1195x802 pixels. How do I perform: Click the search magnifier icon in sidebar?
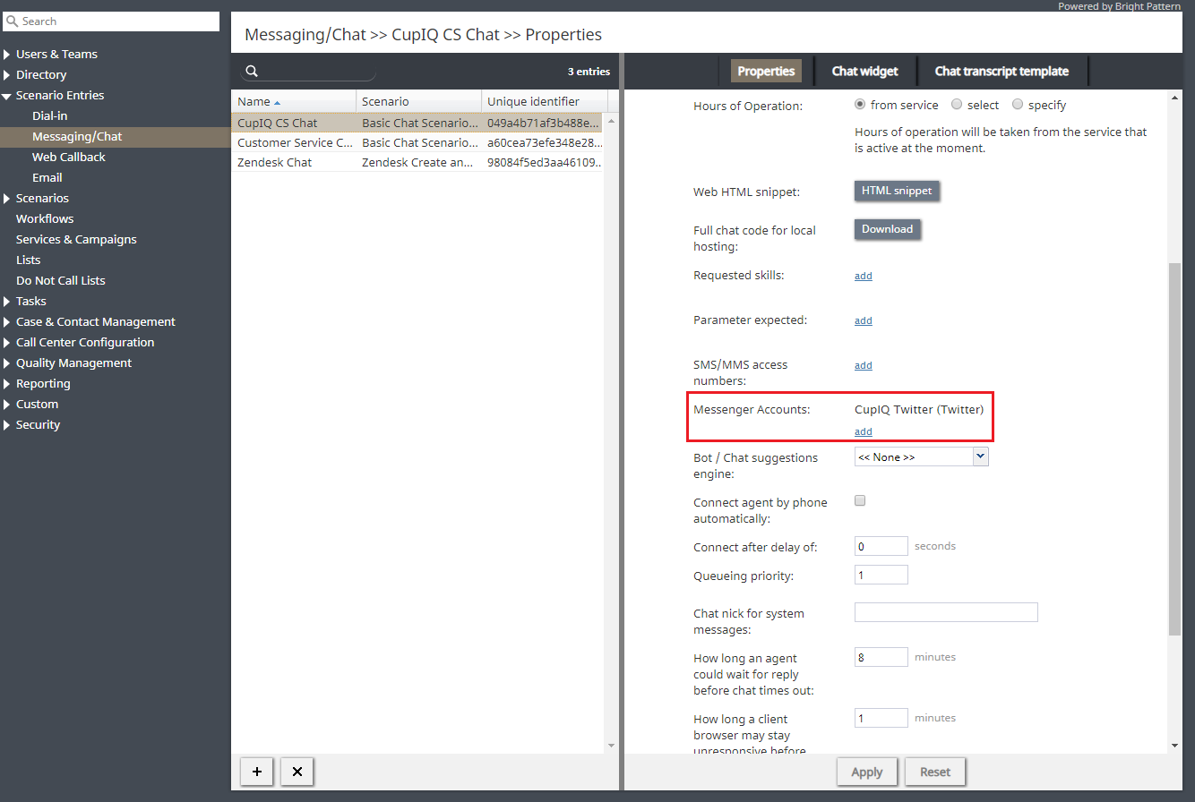point(13,21)
